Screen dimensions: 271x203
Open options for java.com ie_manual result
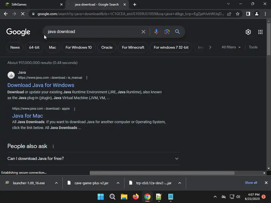(87, 78)
